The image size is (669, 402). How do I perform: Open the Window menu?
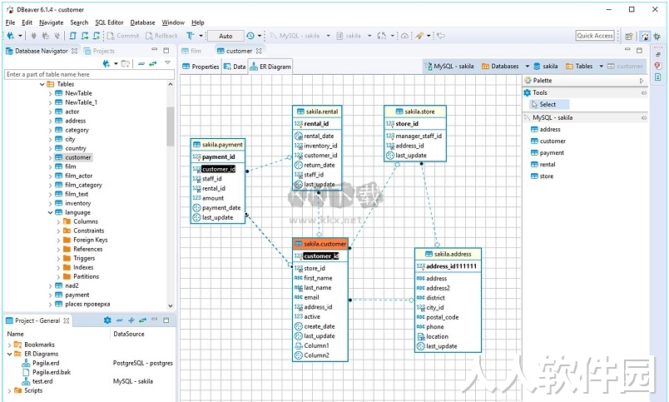(x=173, y=22)
